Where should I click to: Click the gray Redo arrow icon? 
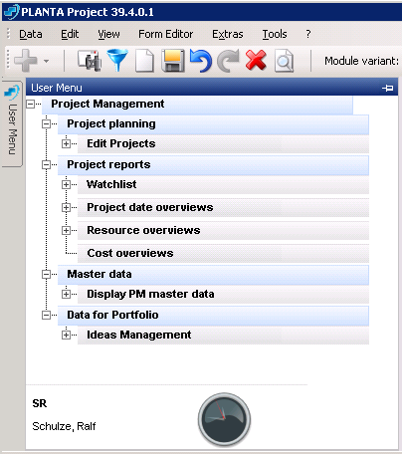coord(228,61)
